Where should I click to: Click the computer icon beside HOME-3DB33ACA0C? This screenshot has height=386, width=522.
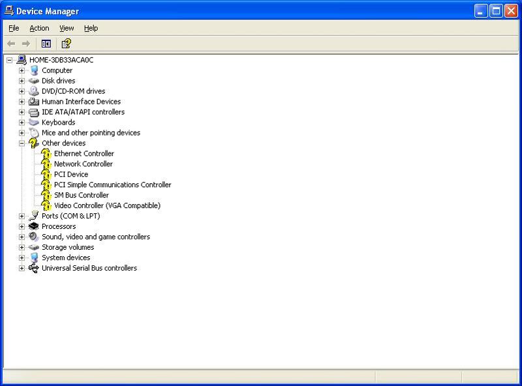point(22,60)
